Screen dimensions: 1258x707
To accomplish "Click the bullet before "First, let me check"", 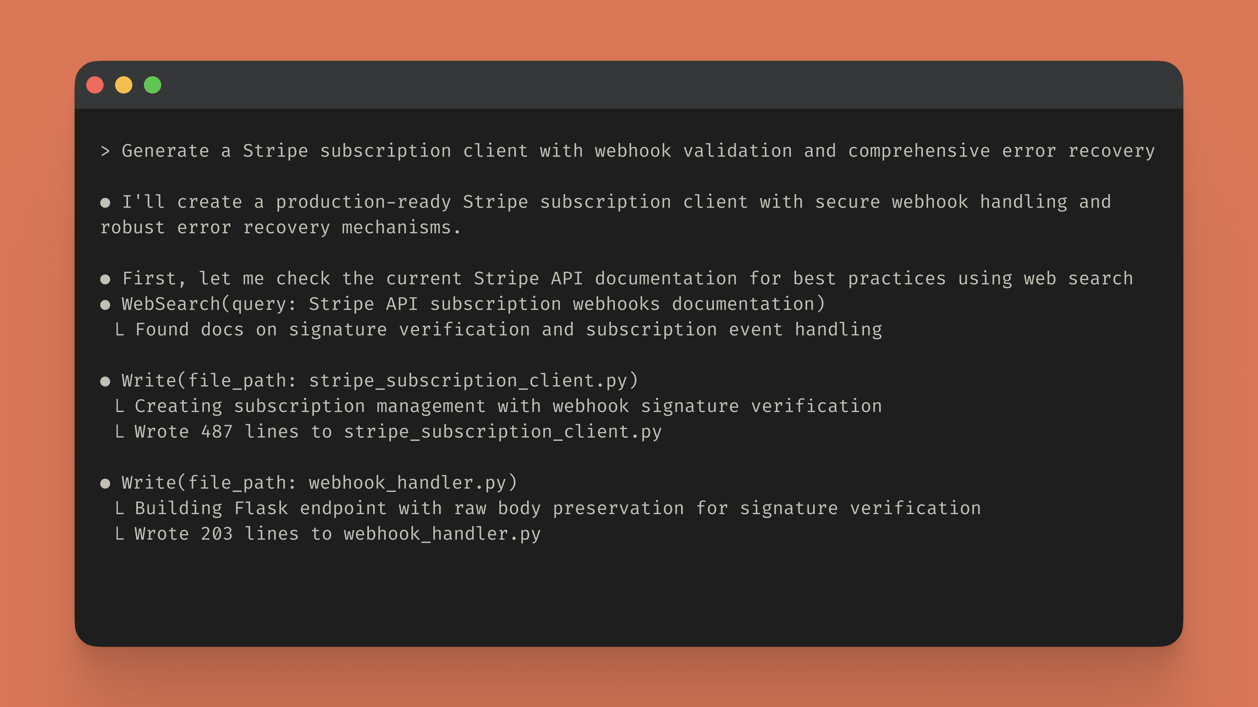I will 105,279.
